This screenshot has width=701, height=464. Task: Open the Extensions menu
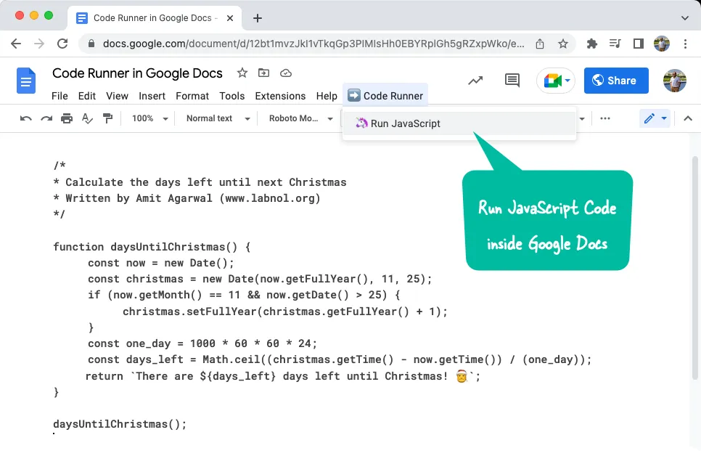280,95
